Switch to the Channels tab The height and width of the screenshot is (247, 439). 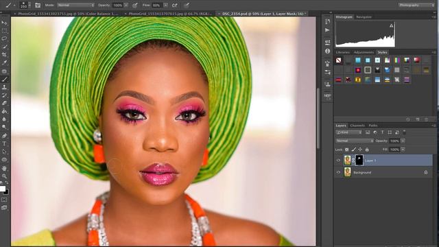click(x=357, y=126)
